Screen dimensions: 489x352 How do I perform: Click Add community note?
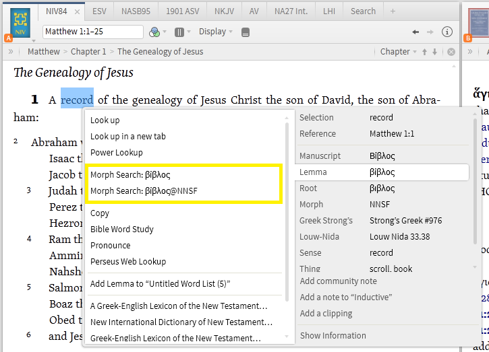pyautogui.click(x=338, y=281)
